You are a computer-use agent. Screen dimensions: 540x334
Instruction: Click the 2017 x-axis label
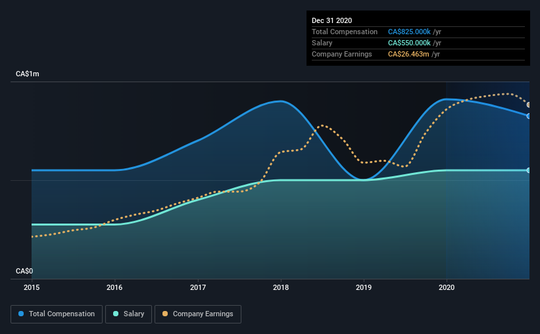click(x=198, y=287)
